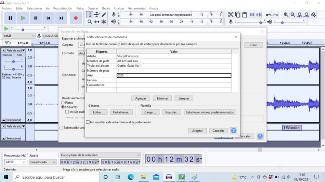The image size is (325, 182).
Task: Adjust the audio track gain slider
Action: click(x=13, y=62)
